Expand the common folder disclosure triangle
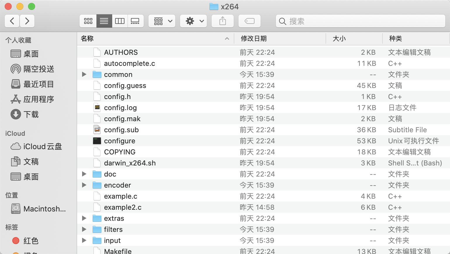This screenshot has width=450, height=254. 84,74
